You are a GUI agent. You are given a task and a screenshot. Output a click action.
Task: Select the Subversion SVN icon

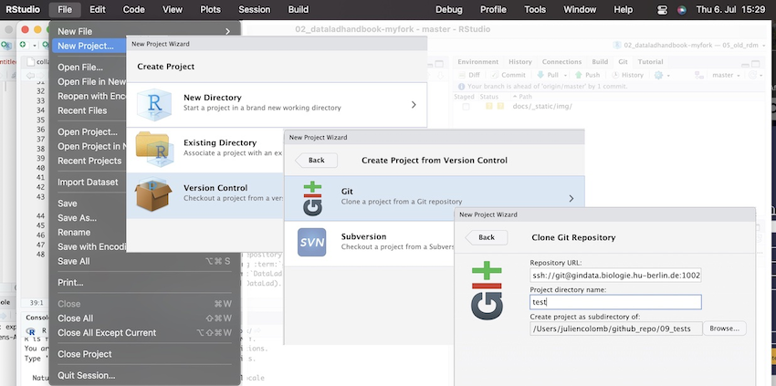point(313,242)
